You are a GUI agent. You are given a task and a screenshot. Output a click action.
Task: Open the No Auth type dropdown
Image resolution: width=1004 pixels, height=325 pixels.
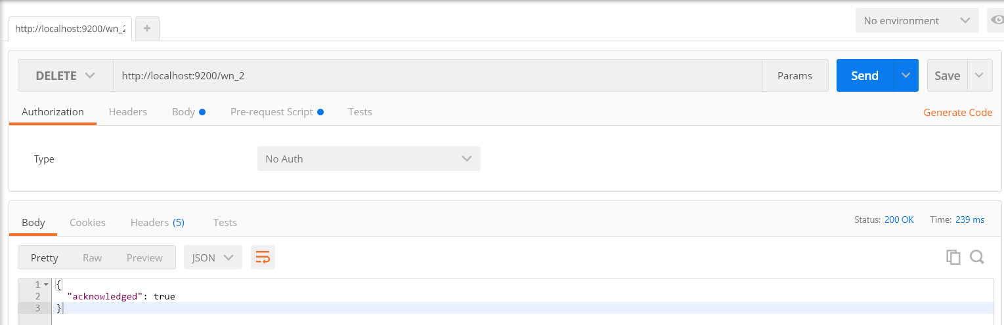[x=369, y=159]
